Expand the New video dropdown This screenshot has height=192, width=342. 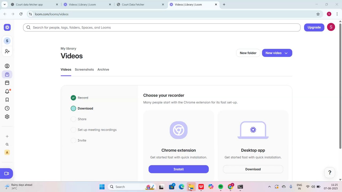pyautogui.click(x=286, y=53)
